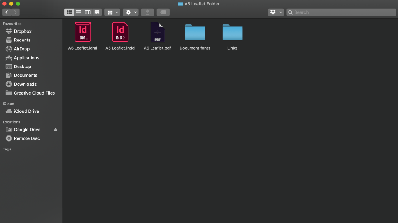Select Applications in the sidebar
The image size is (398, 223).
[x=26, y=58]
